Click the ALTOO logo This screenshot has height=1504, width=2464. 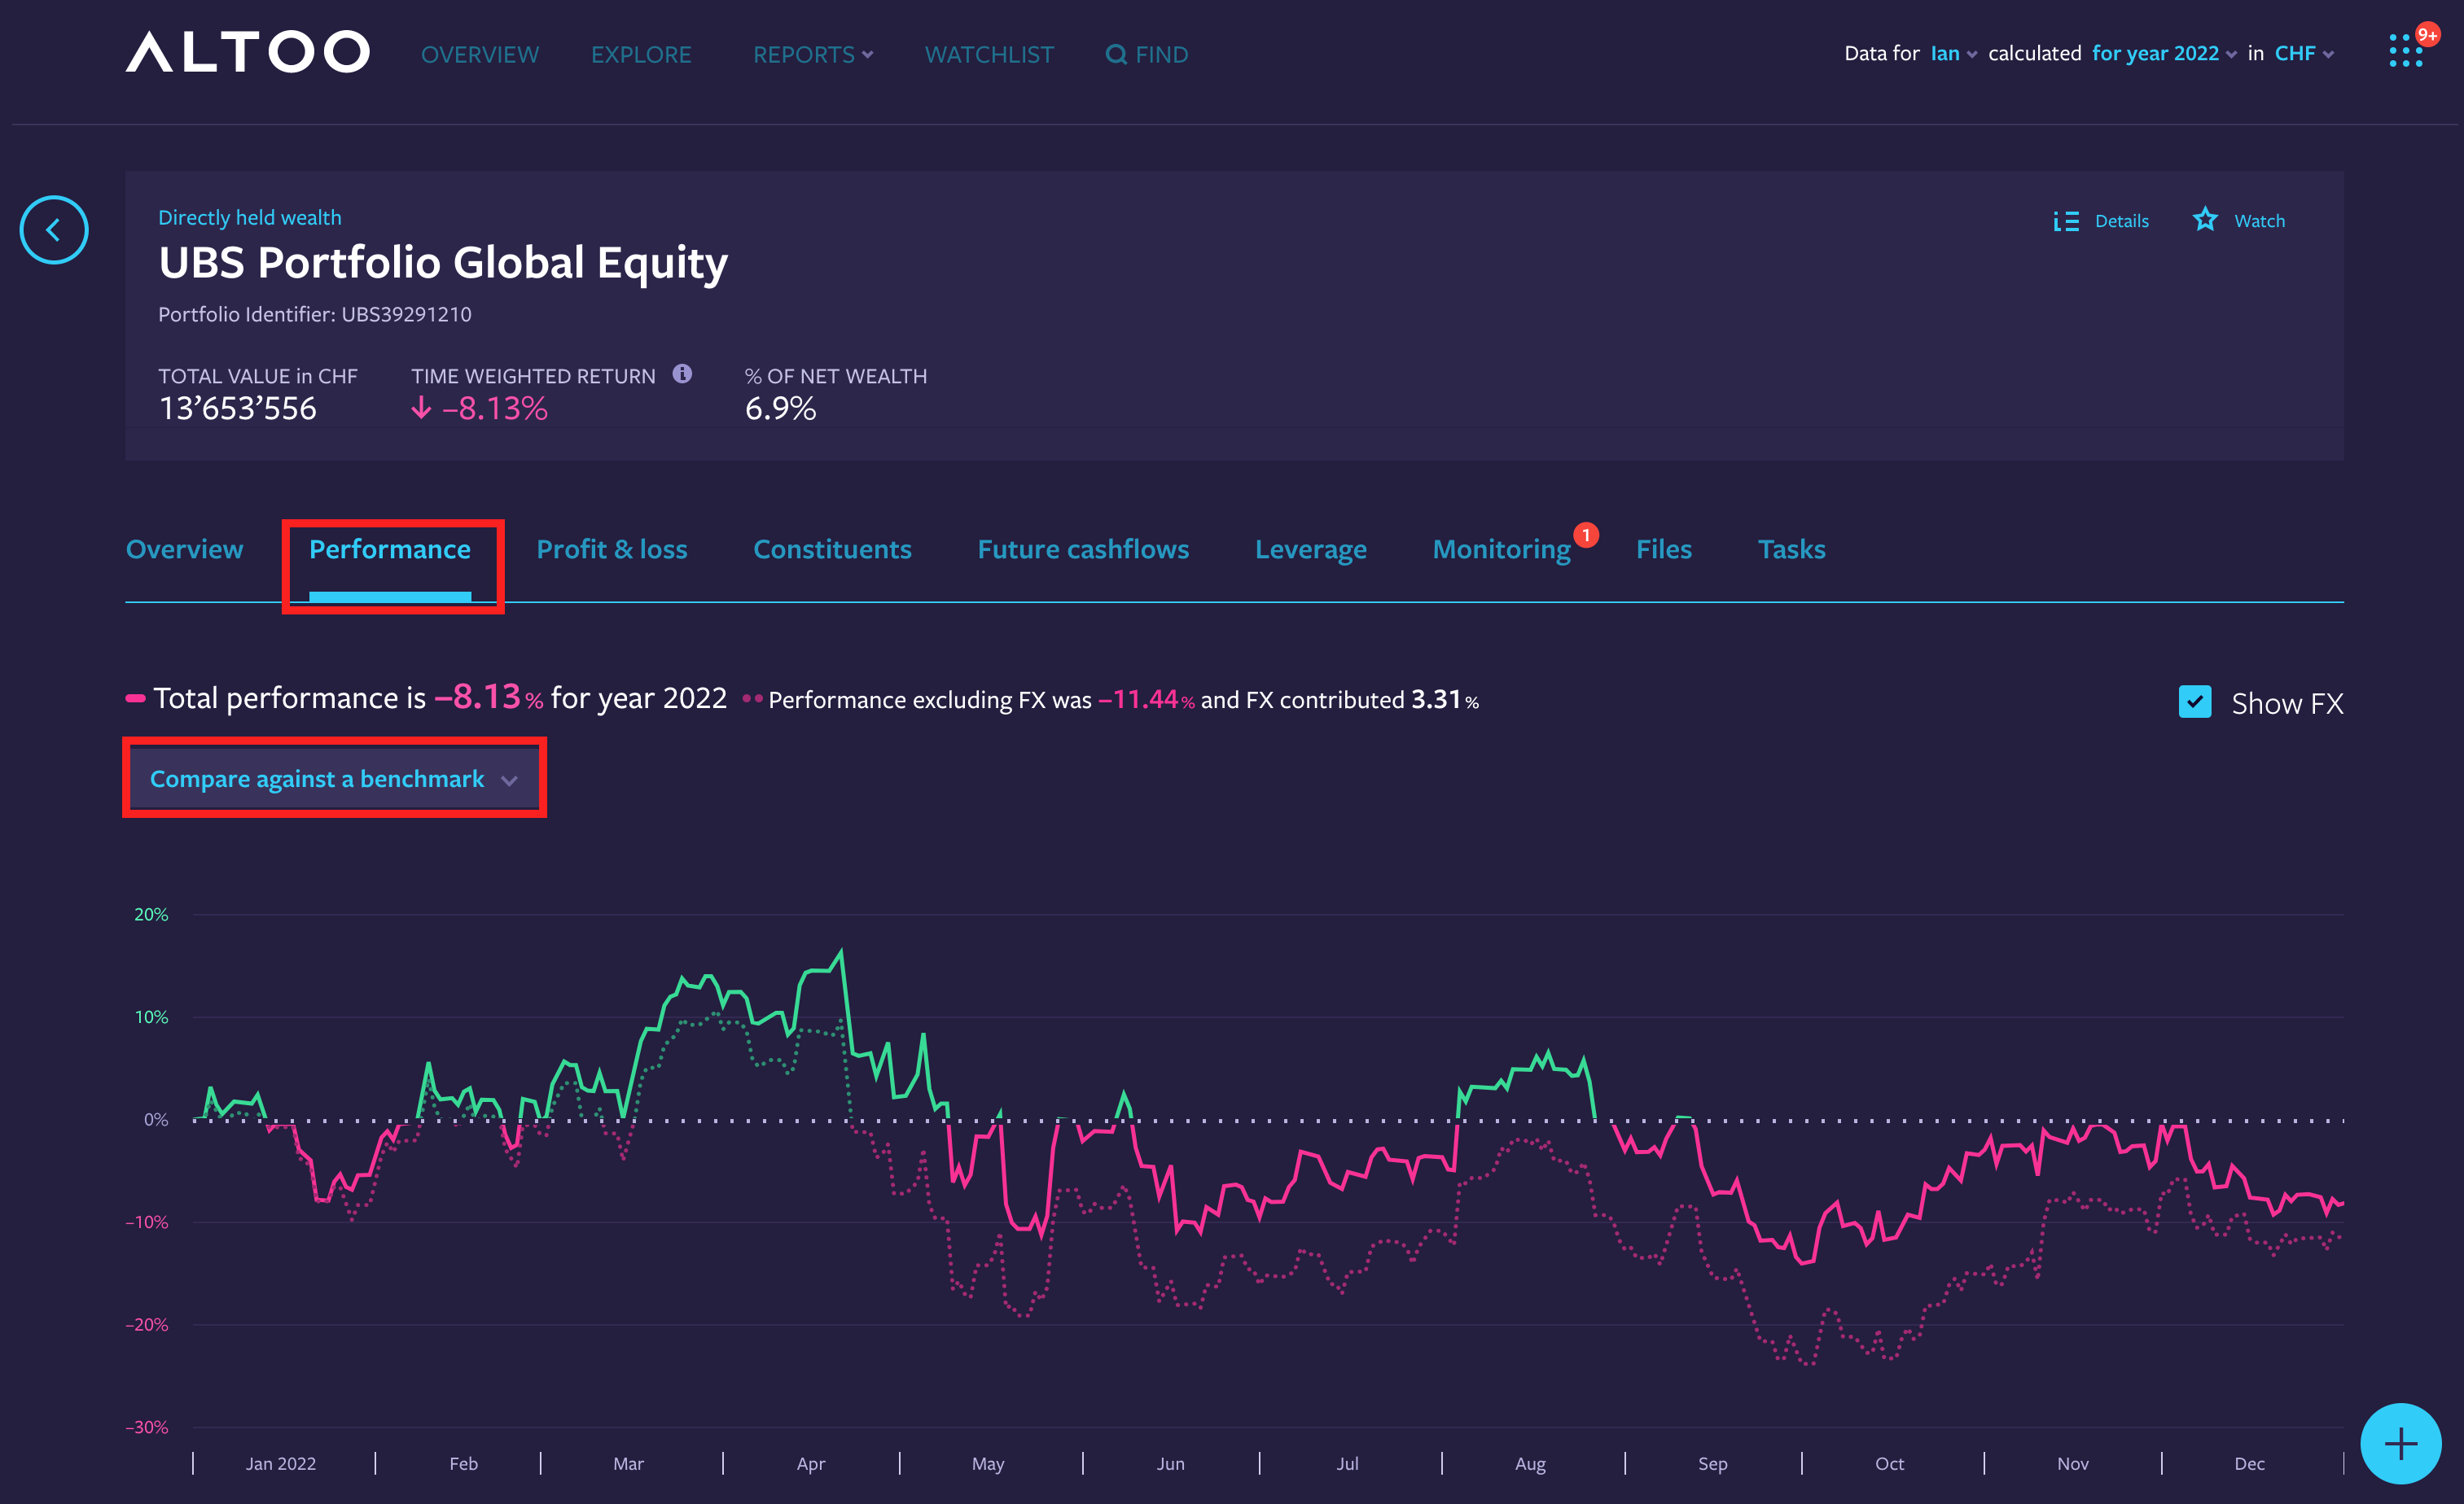pos(248,52)
